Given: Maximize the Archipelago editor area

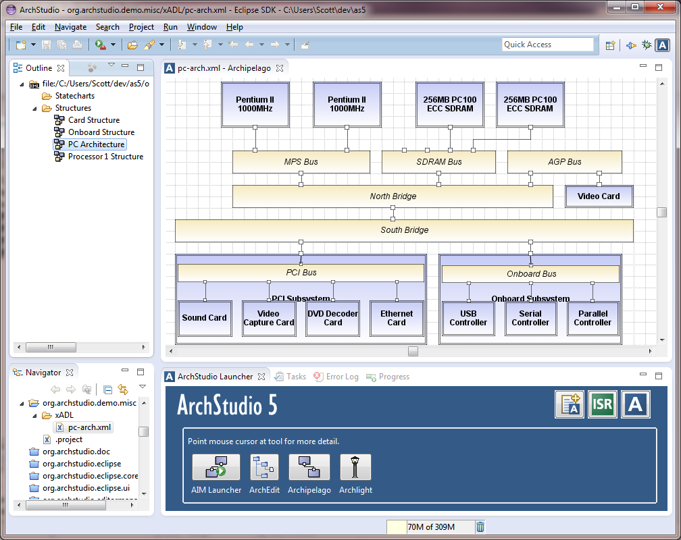Looking at the screenshot, I should 659,67.
